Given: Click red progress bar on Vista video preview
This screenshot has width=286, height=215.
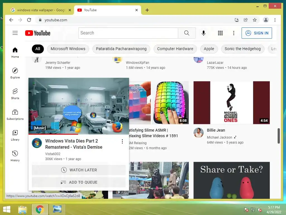Looking at the screenshot, I should [53, 134].
